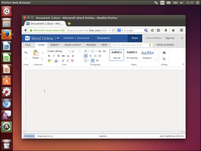Toggle Subscript formatting
This screenshot has height=151, width=201.
pos(68,56)
